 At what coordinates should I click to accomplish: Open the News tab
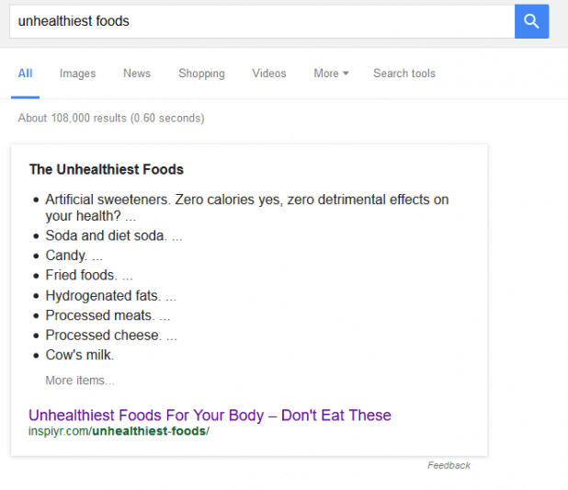coord(137,74)
